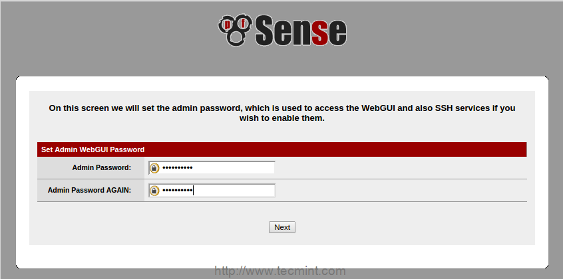563x279 pixels.
Task: Click the tecmint.com watermark URL
Action: click(280, 271)
